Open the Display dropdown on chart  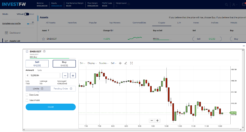[92, 63]
